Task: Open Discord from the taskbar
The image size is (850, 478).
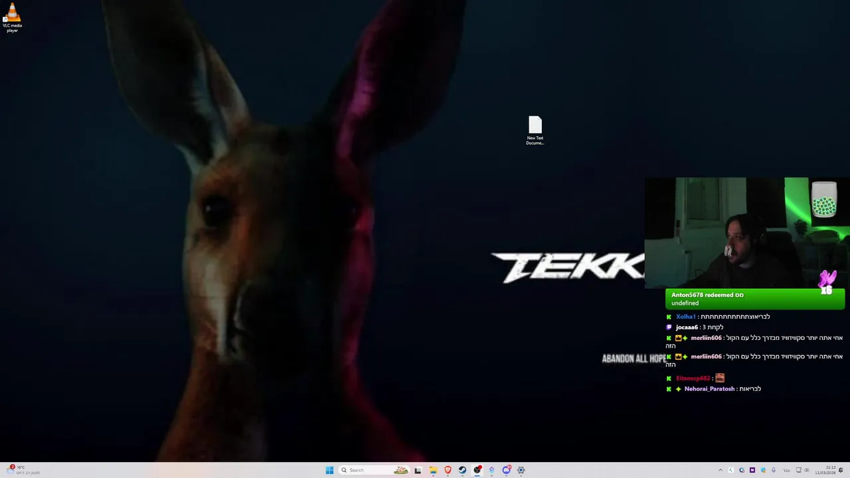Action: click(506, 470)
